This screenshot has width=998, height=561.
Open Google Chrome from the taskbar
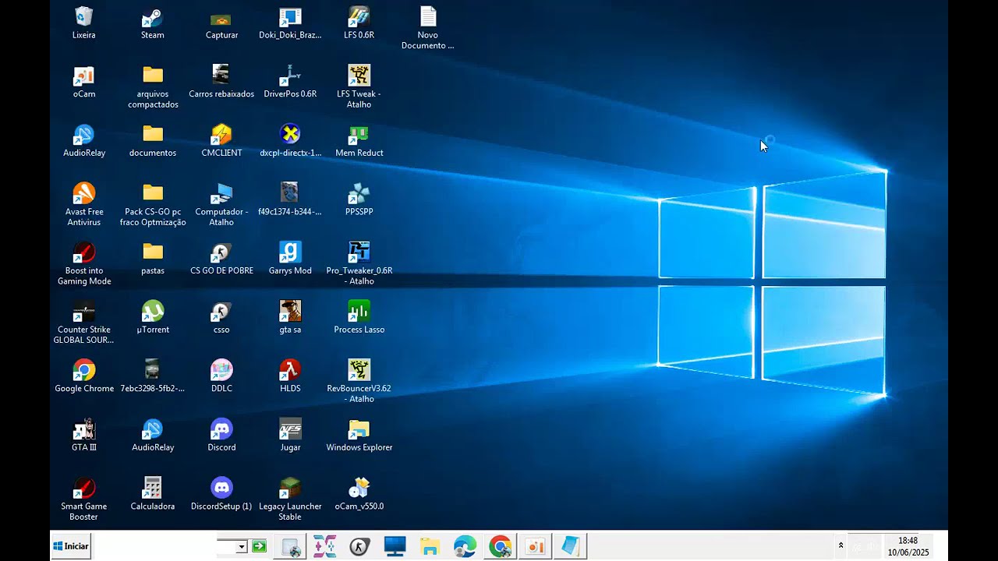(x=501, y=547)
